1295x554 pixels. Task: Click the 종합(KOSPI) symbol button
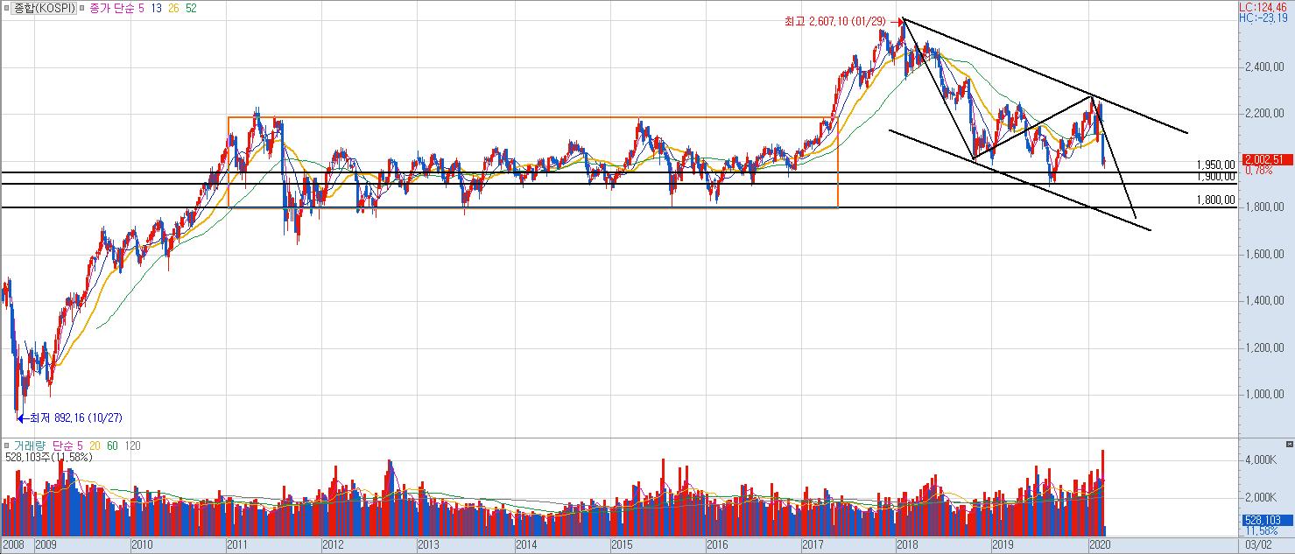[43, 8]
